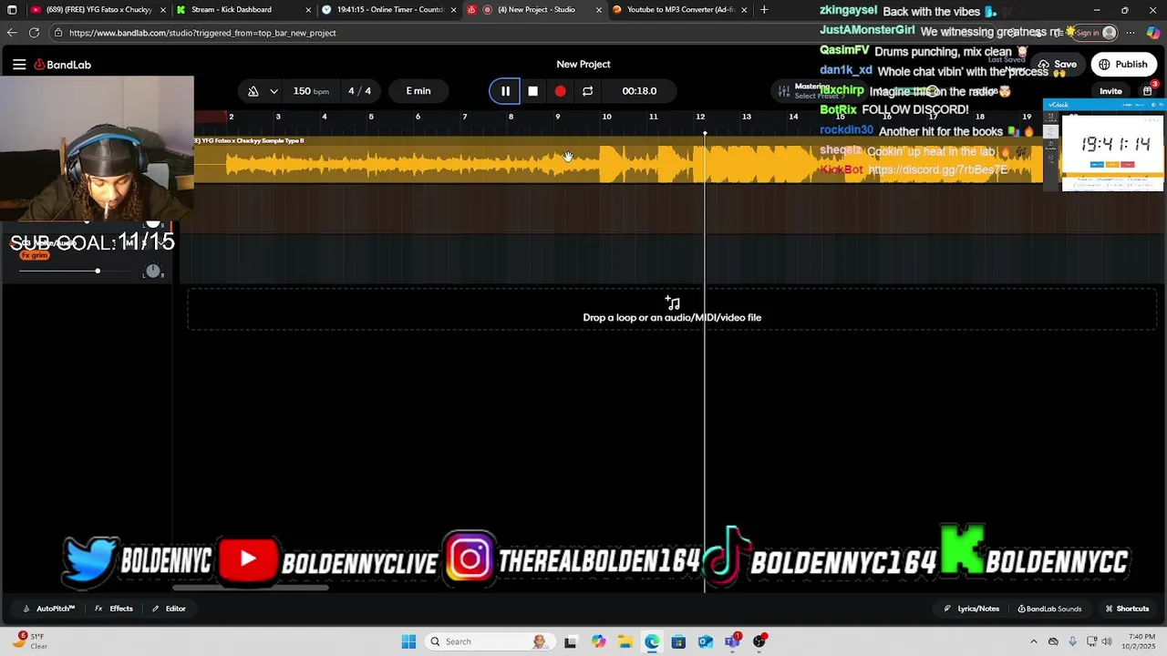Click the Fx grim effects label on track
Viewport: 1167px width, 656px height.
pos(35,255)
